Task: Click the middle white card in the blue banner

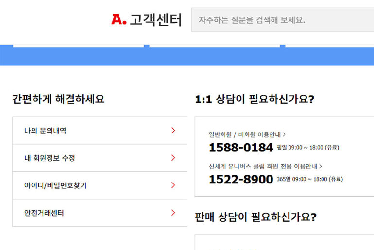Action: pyautogui.click(x=214, y=46)
